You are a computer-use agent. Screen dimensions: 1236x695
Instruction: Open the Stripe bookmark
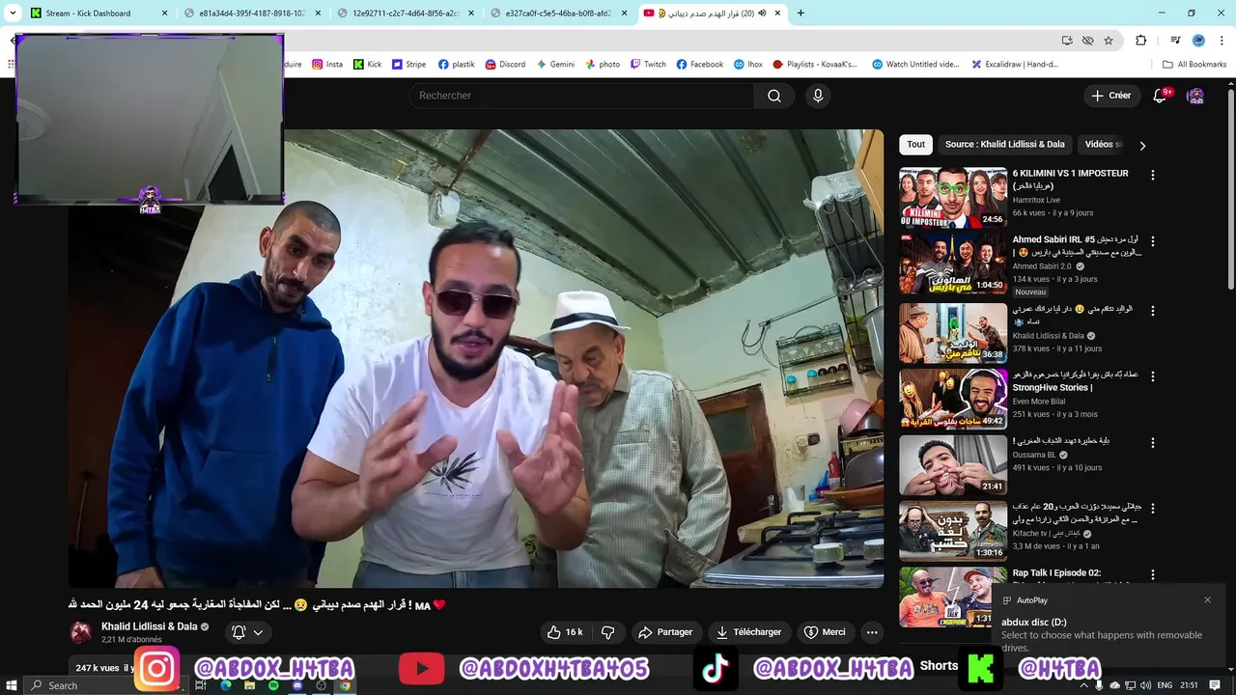(408, 65)
